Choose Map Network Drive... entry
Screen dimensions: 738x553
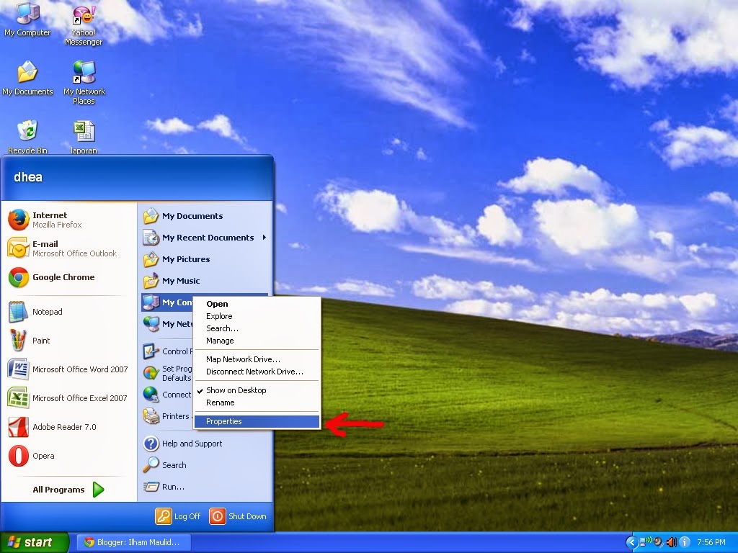pos(257,359)
